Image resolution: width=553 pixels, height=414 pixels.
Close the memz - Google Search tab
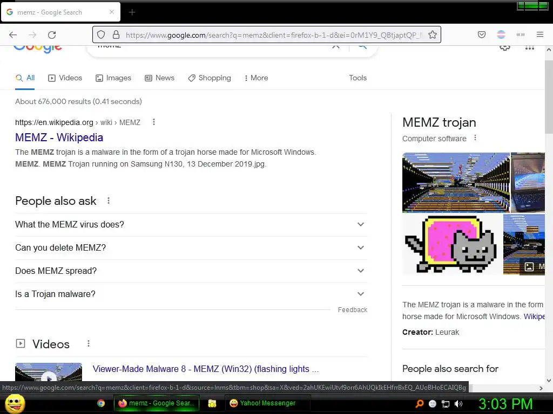coord(112,12)
